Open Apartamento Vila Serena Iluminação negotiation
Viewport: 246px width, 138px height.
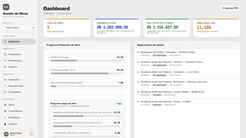click(x=187, y=54)
